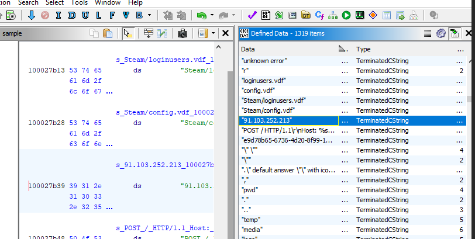475x239 pixels.
Task: Toggle mouse hover mode in listing toolbar
Action: (x=127, y=34)
